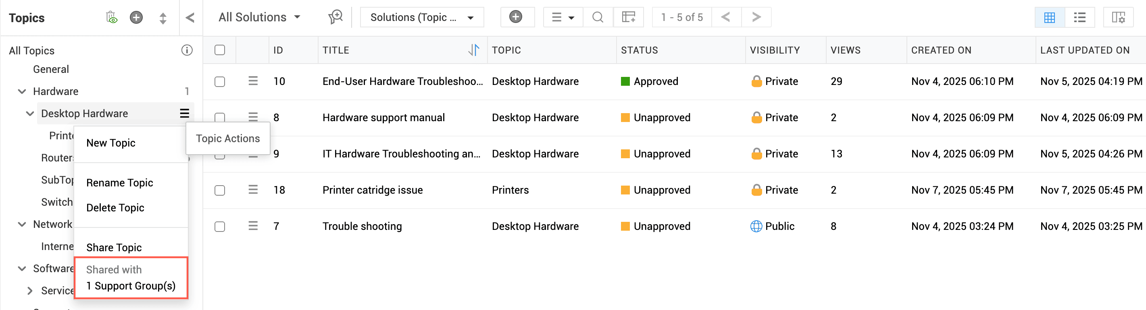Screen dimensions: 1146x310
Task: Go to the next page of results
Action: click(756, 17)
